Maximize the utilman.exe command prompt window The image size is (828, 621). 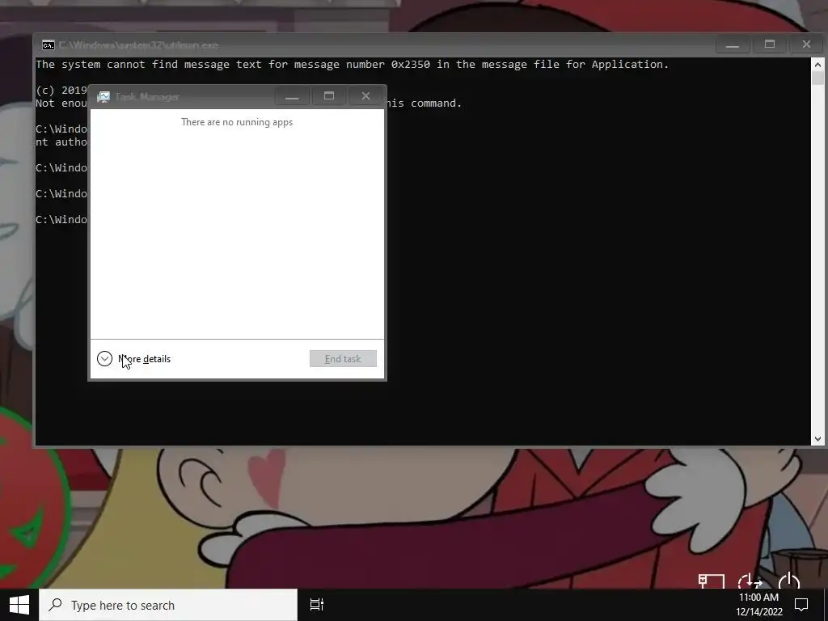(770, 45)
